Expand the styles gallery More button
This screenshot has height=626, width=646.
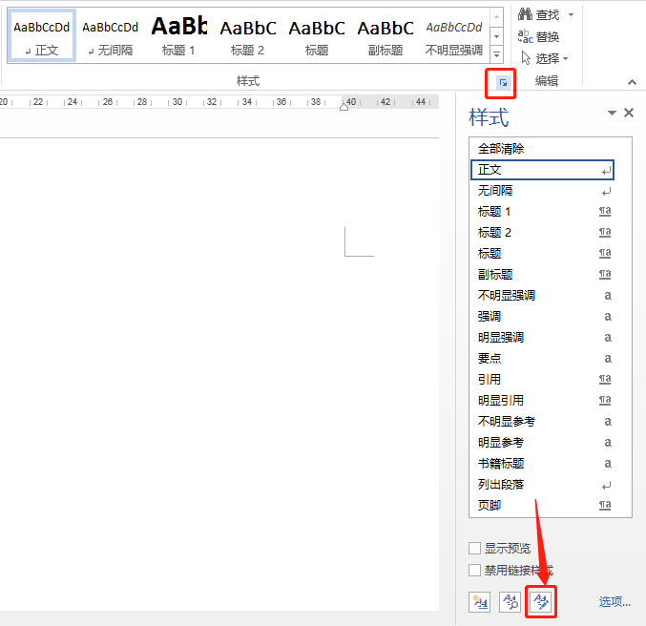tap(497, 54)
